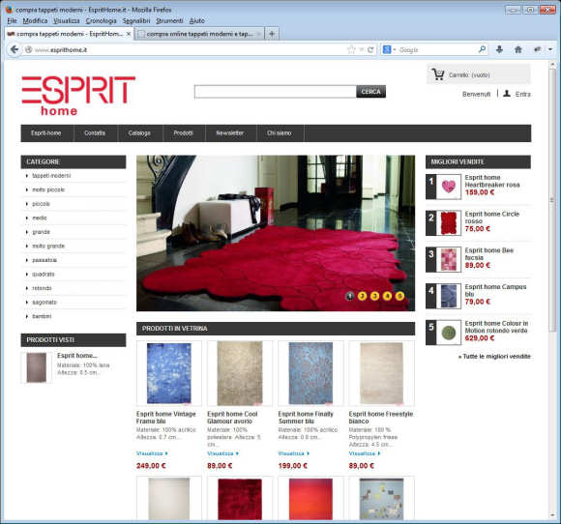Select the medio category
Viewport: 561px width, 524px height.
pos(40,218)
